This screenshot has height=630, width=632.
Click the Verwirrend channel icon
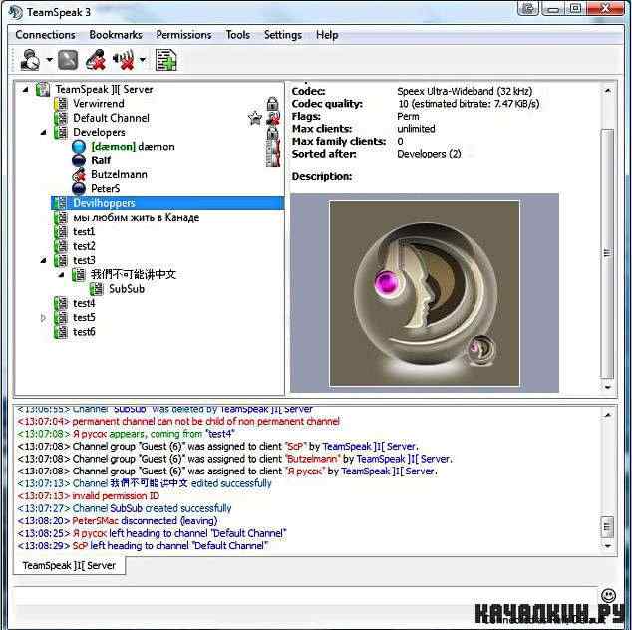tap(61, 104)
